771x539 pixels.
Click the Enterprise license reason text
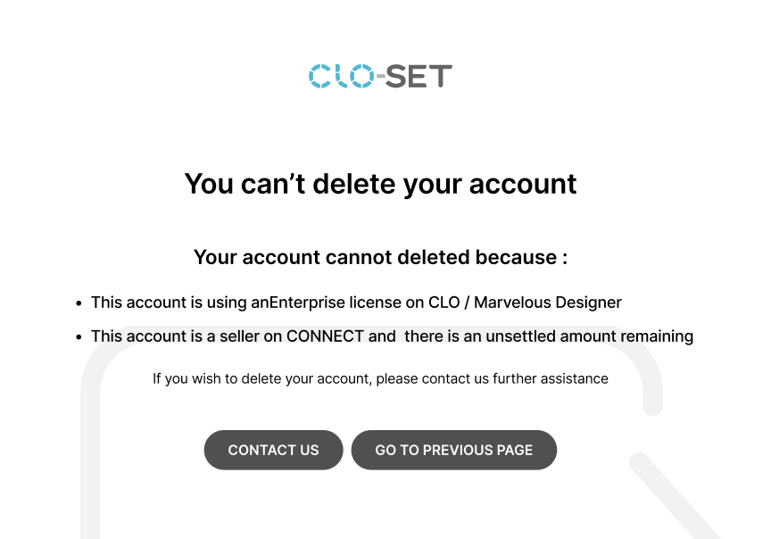356,303
